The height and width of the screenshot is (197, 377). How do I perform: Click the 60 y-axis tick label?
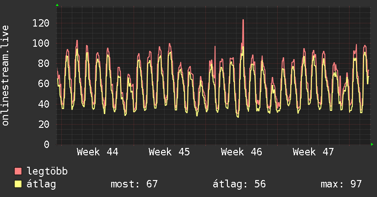(x=44, y=84)
